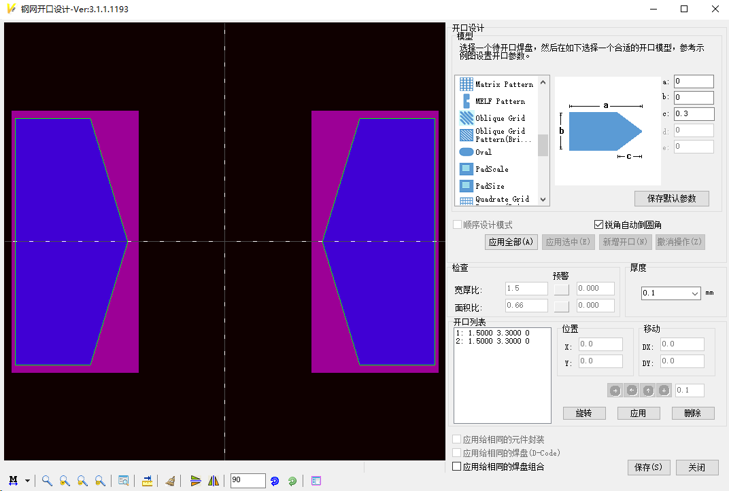Click the green rotate arrow icon
This screenshot has width=729, height=491.
pyautogui.click(x=292, y=481)
